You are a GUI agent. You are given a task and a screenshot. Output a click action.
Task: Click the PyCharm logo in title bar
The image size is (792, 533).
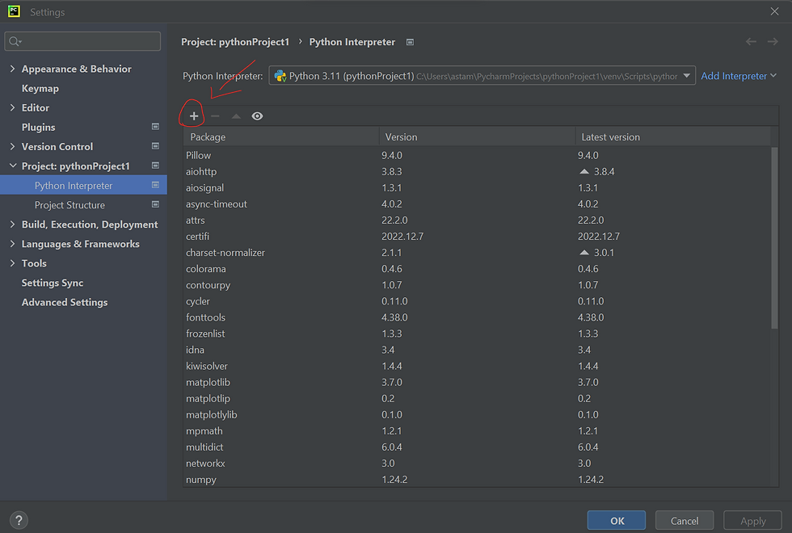[x=15, y=11]
